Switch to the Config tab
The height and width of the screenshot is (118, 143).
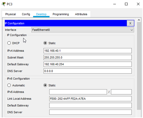pos(26,14)
